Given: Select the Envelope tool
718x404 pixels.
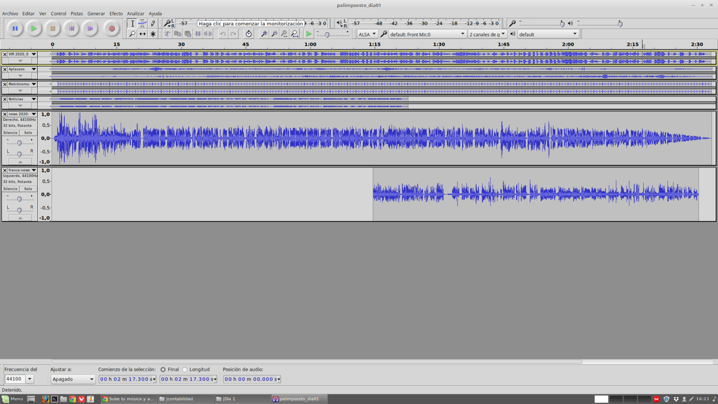Looking at the screenshot, I should coord(143,23).
